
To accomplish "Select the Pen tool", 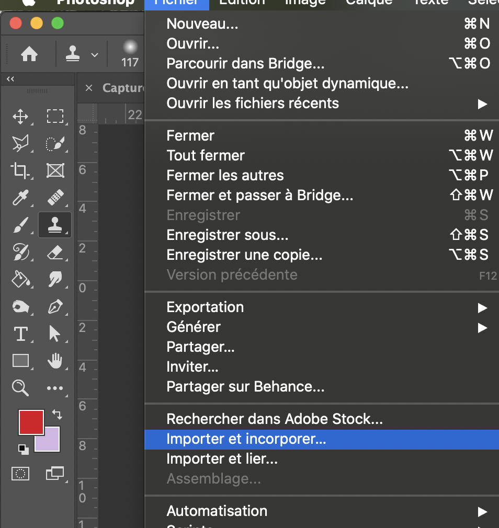I will [x=55, y=306].
